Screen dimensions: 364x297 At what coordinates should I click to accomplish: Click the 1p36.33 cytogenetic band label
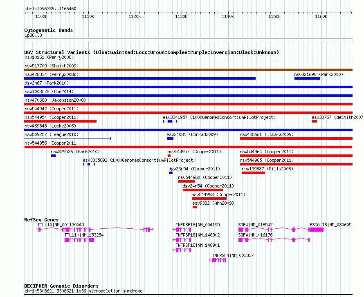pos(33,35)
